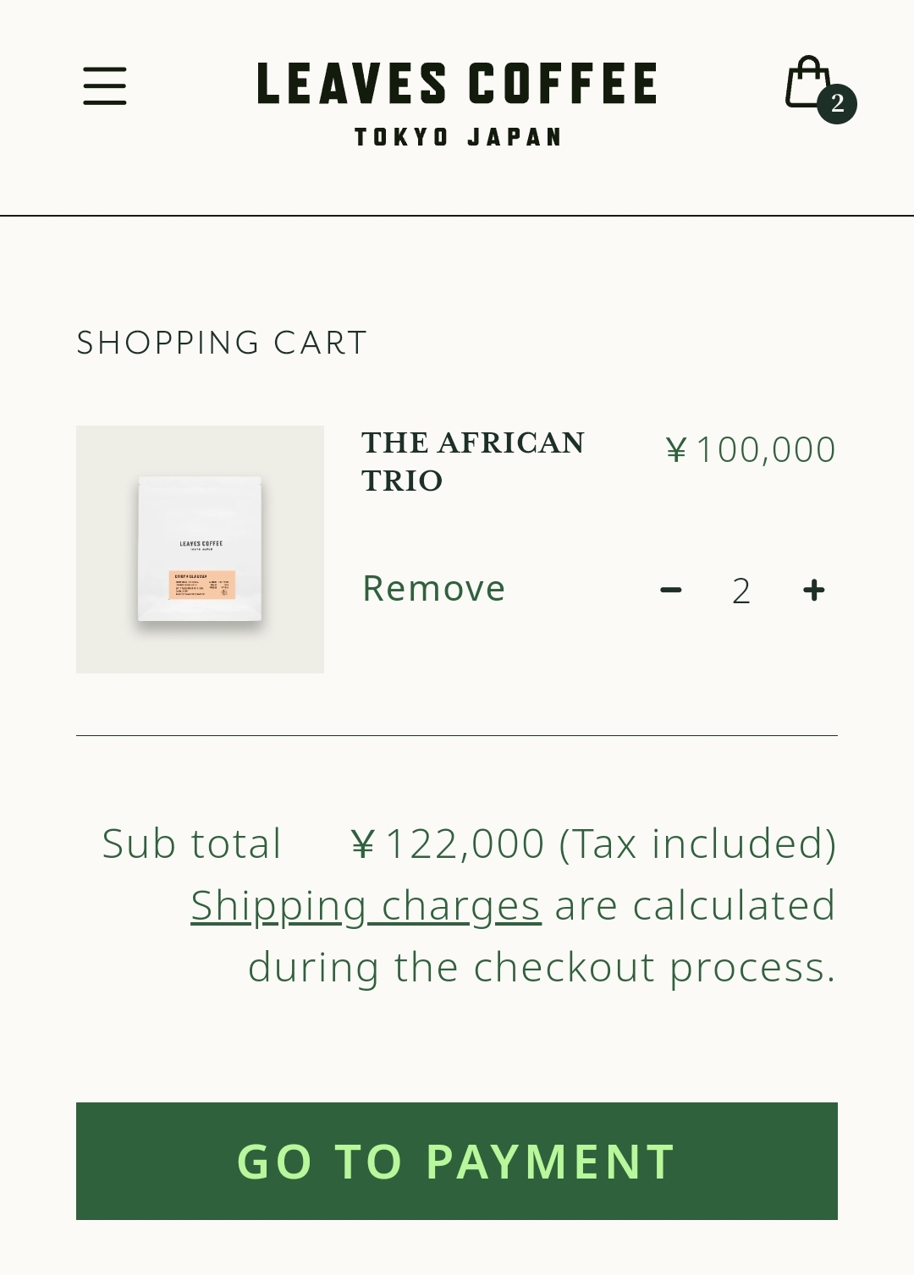Open the hamburger navigation menu
This screenshot has width=914, height=1275.
coord(105,86)
